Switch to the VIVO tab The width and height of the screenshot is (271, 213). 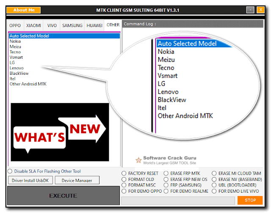pyautogui.click(x=52, y=25)
